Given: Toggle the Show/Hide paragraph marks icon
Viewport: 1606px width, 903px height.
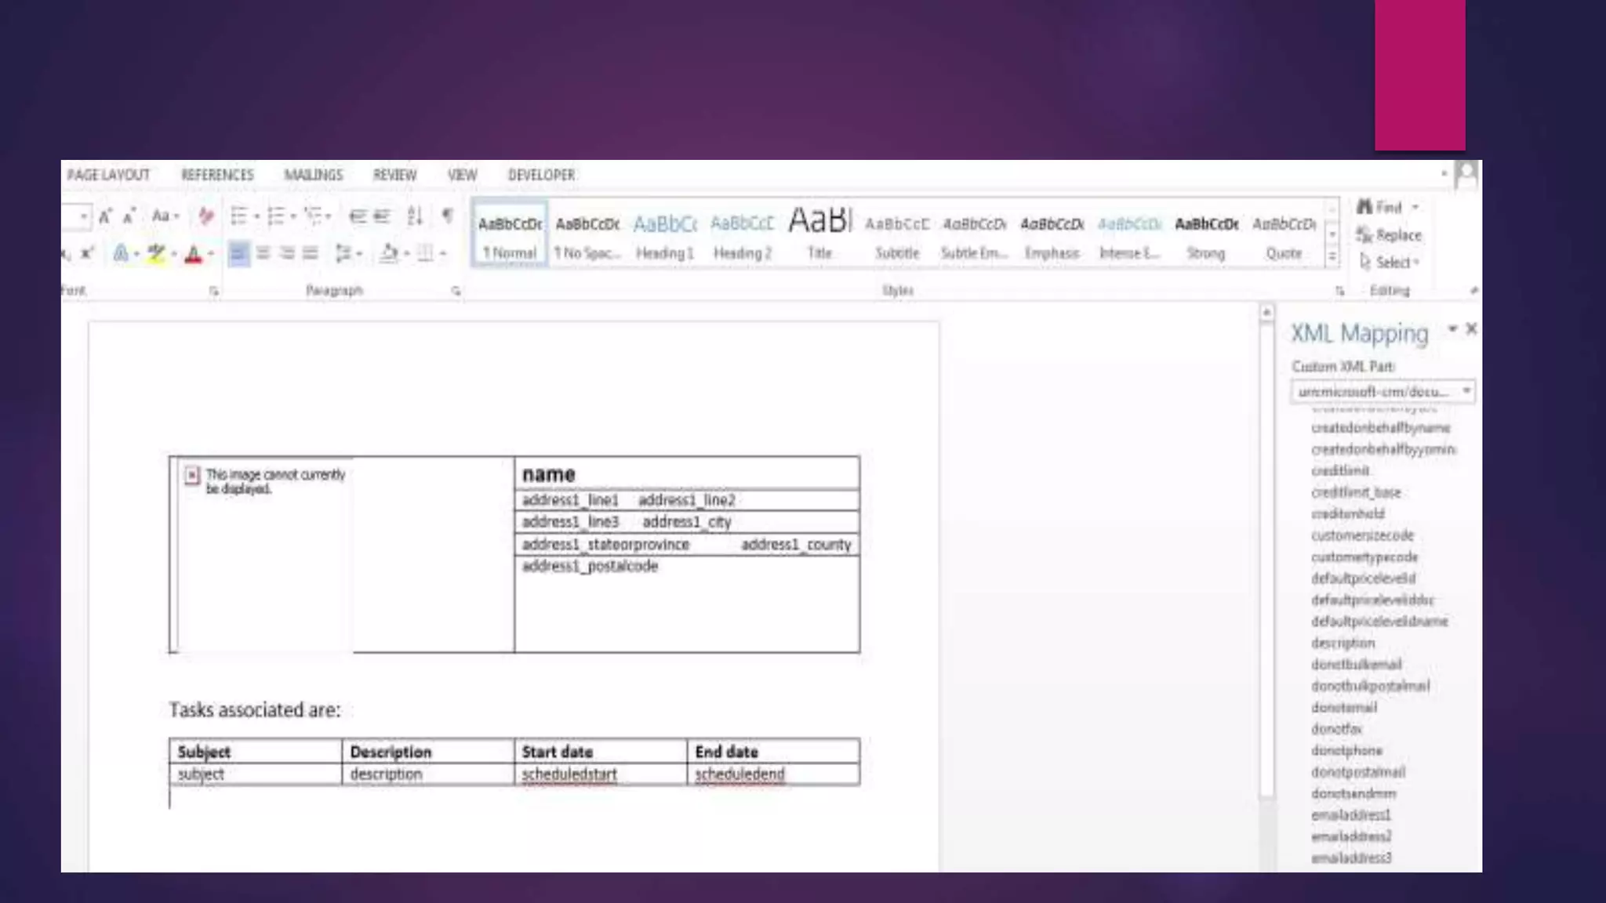Looking at the screenshot, I should point(447,216).
